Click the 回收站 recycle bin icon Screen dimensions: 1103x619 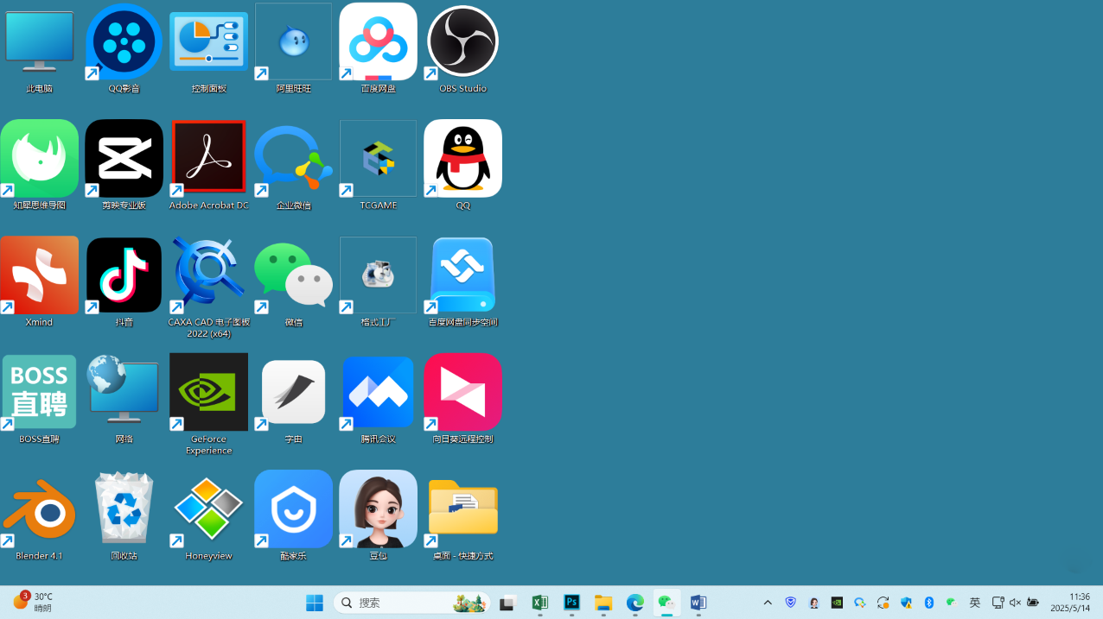click(124, 515)
